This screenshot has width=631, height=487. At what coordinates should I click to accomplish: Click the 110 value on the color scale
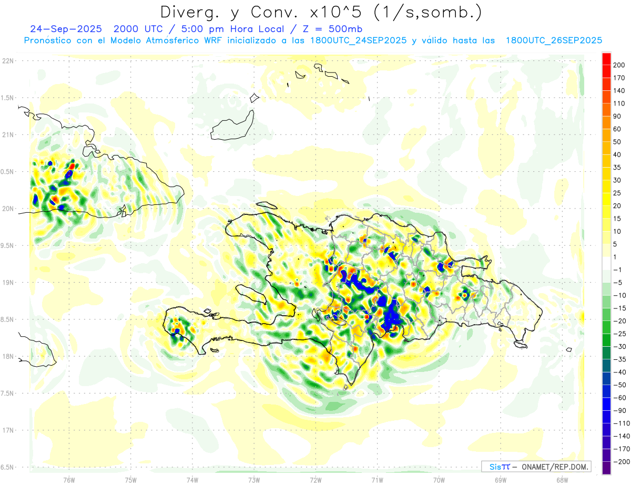click(619, 103)
